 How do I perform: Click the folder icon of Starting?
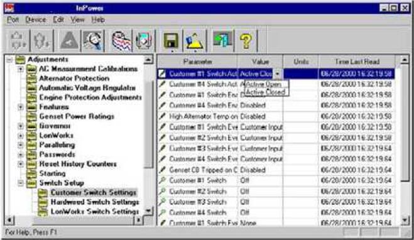31,173
